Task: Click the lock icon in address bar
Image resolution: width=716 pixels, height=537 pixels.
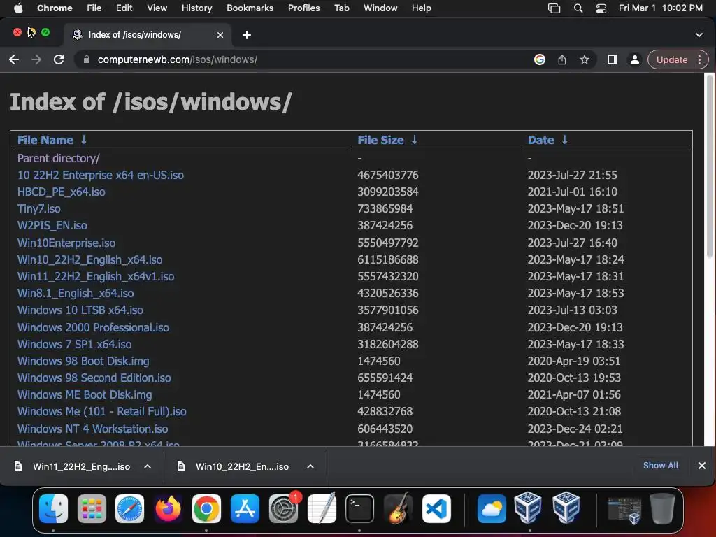Action: coord(86,59)
